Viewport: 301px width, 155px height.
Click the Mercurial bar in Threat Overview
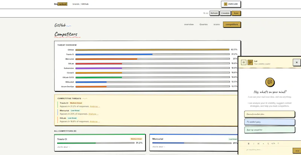tap(153, 59)
